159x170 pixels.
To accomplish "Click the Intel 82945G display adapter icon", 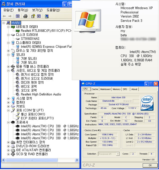I will click(17, 47).
